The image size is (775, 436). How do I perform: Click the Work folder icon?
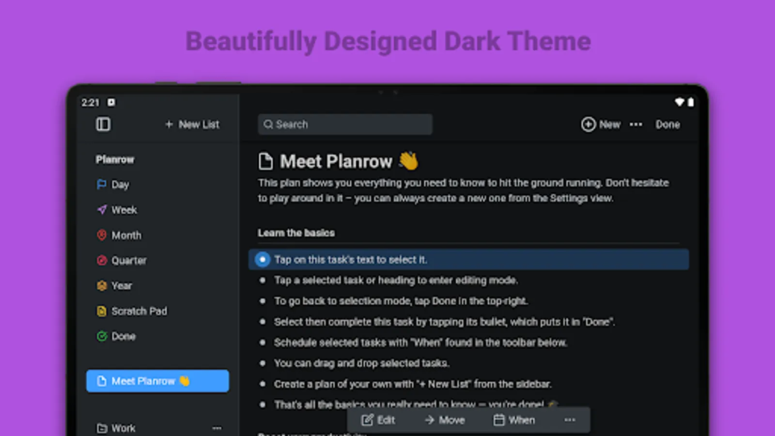pos(102,428)
